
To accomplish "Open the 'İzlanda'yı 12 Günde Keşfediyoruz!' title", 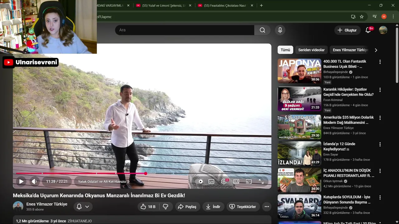I will coord(339,147).
